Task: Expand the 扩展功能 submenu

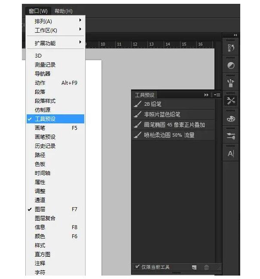Action: pos(55,43)
